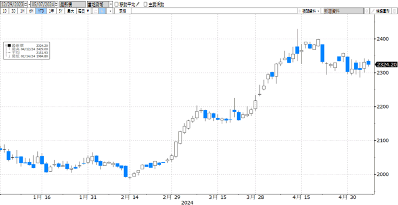Click the 2000 price axis label
The height and width of the screenshot is (205, 398).
382,174
